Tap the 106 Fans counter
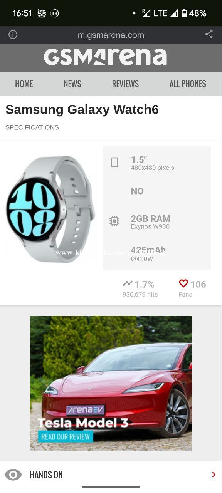Image resolution: width=222 pixels, height=493 pixels. (x=192, y=288)
